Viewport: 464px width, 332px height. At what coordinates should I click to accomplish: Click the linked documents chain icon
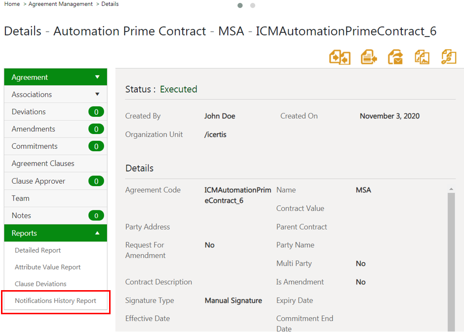(449, 57)
